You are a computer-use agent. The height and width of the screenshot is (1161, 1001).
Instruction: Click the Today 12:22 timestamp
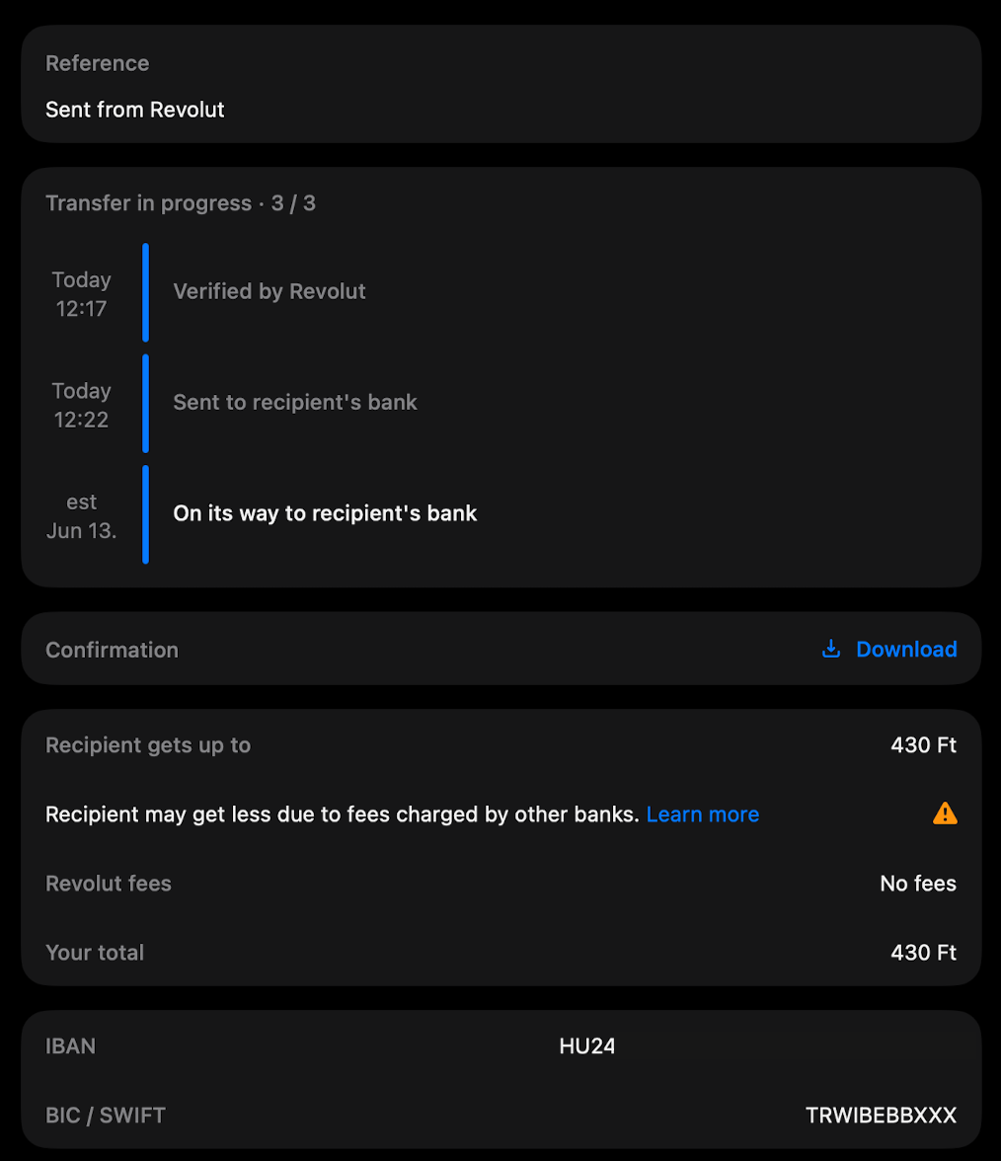coord(81,405)
